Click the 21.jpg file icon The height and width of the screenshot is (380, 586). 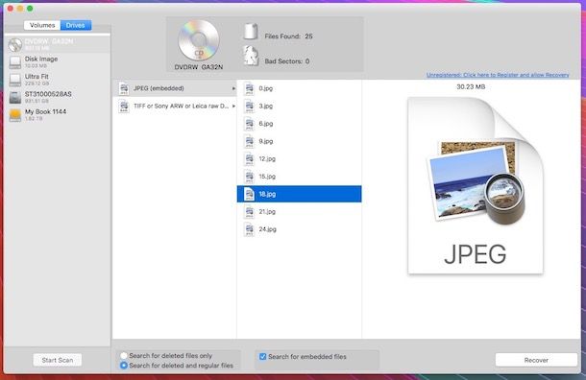pyautogui.click(x=249, y=212)
